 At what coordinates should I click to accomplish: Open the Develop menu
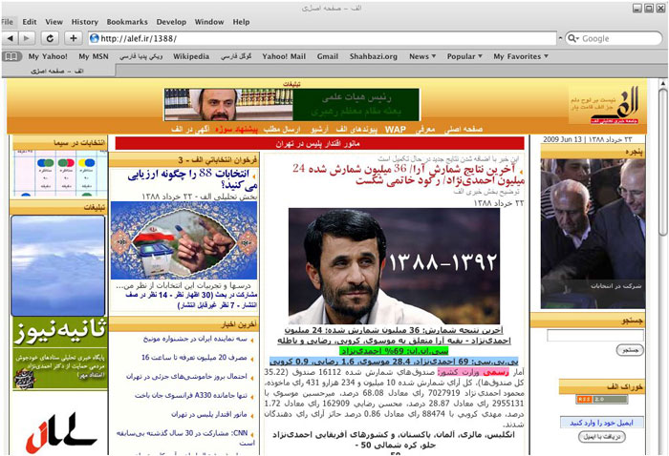coord(171,22)
